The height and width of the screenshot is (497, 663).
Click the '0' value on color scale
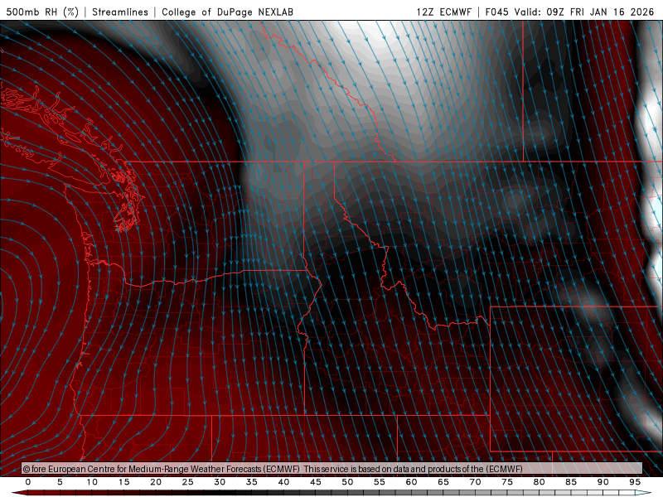coord(28,482)
